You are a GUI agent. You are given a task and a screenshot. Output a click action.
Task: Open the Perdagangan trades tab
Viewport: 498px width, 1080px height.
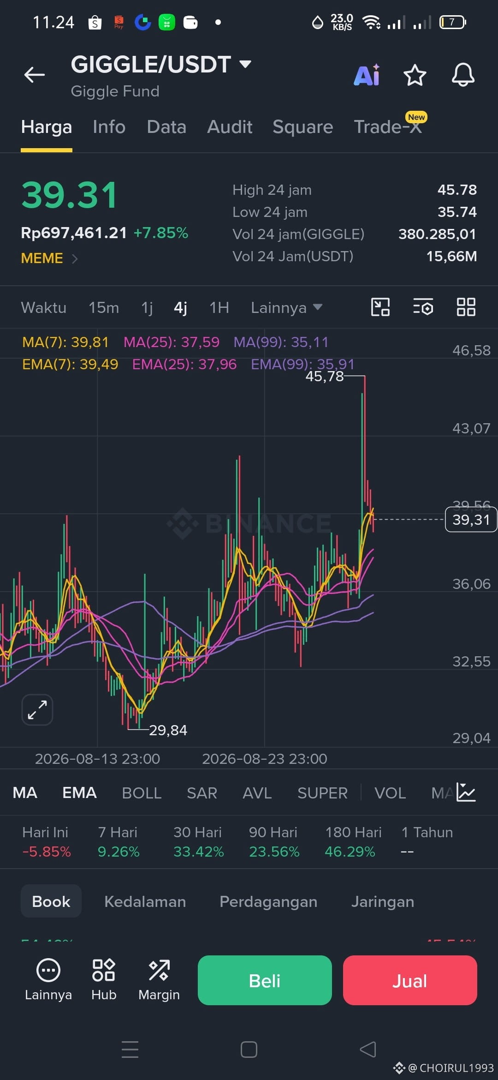point(268,901)
